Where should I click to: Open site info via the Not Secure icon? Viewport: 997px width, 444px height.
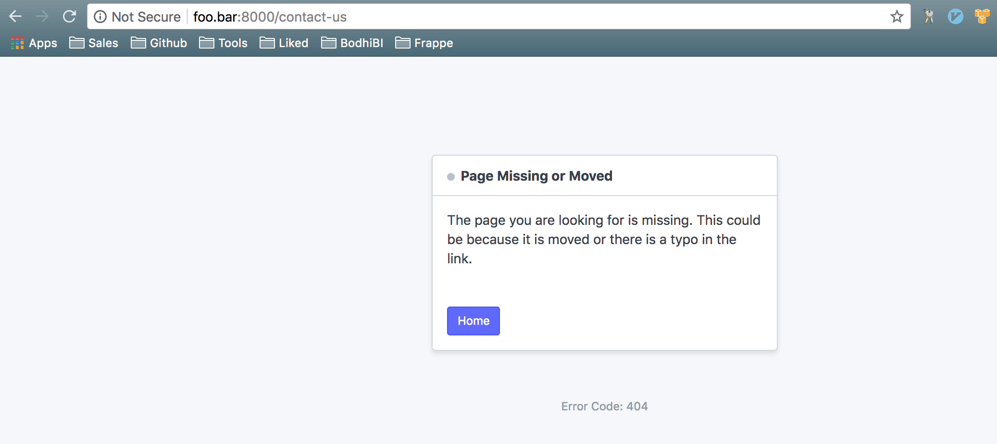pos(100,17)
